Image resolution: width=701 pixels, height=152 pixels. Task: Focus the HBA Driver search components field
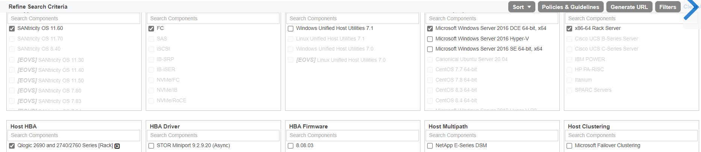pos(213,135)
